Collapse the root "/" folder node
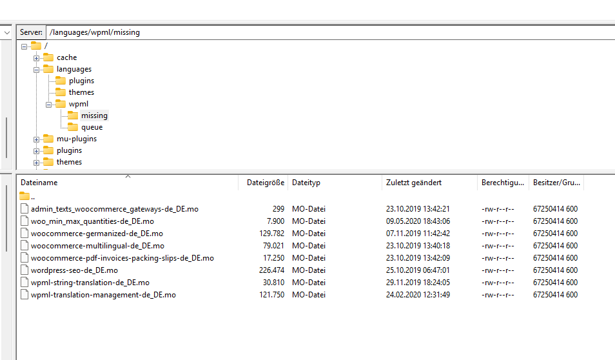Screen dimensions: 615x360 pos(24,46)
